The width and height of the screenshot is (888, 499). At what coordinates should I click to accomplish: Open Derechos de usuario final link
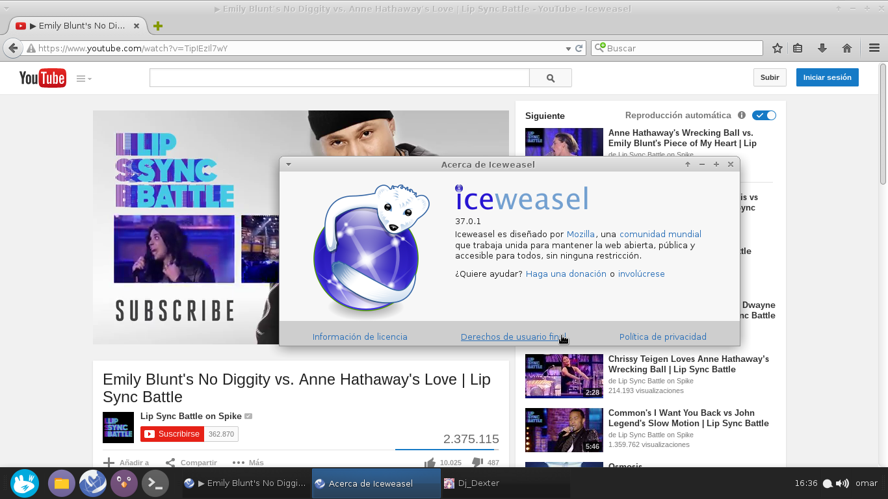[514, 337]
